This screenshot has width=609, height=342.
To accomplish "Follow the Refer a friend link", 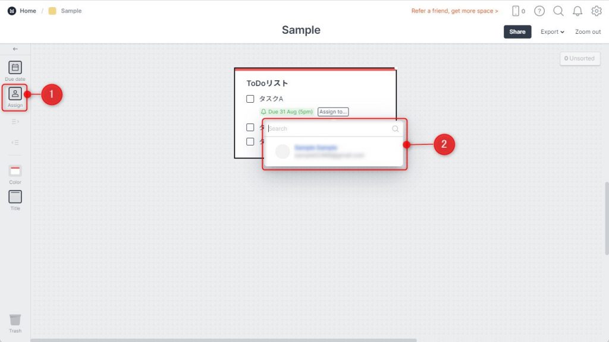I will click(x=454, y=11).
